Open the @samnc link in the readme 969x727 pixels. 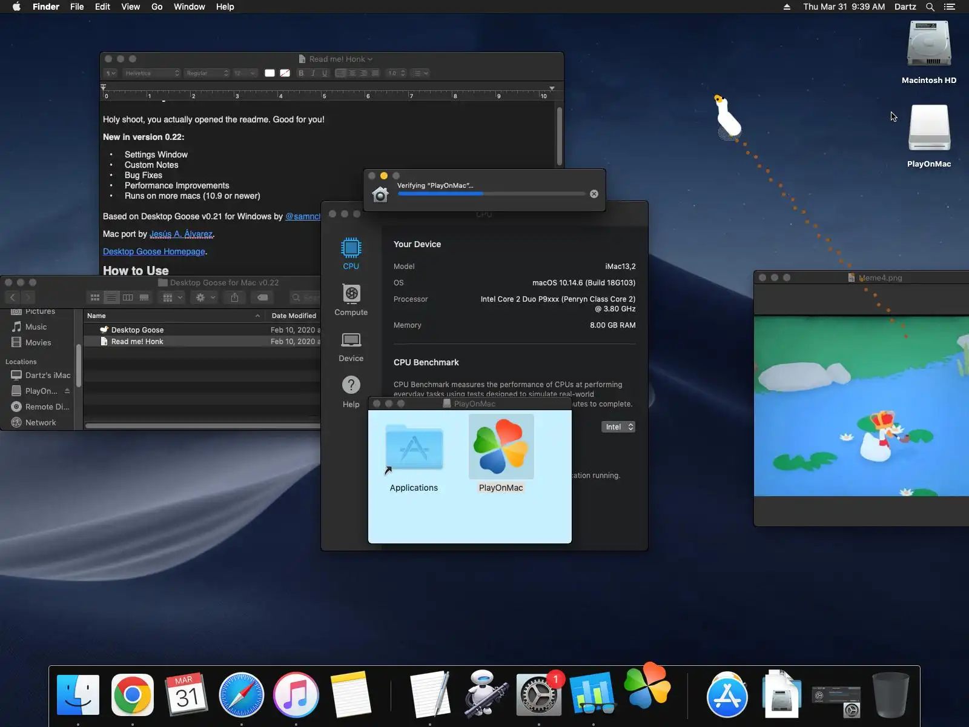(303, 216)
